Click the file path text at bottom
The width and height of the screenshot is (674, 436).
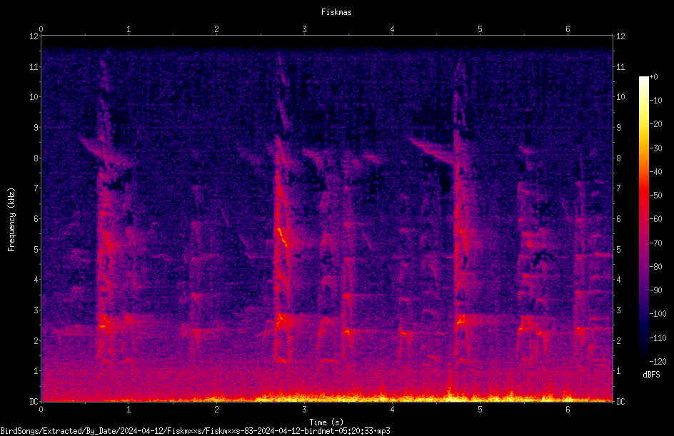(x=195, y=431)
